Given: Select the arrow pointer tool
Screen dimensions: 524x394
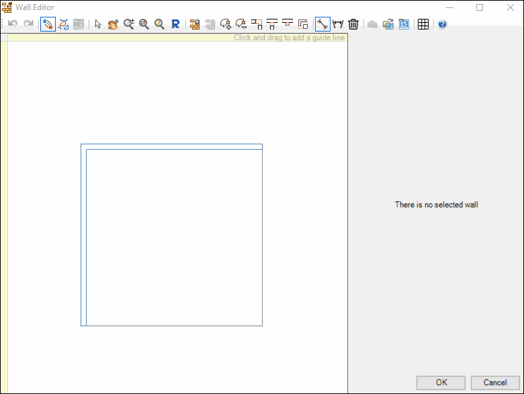Looking at the screenshot, I should click(x=97, y=24).
